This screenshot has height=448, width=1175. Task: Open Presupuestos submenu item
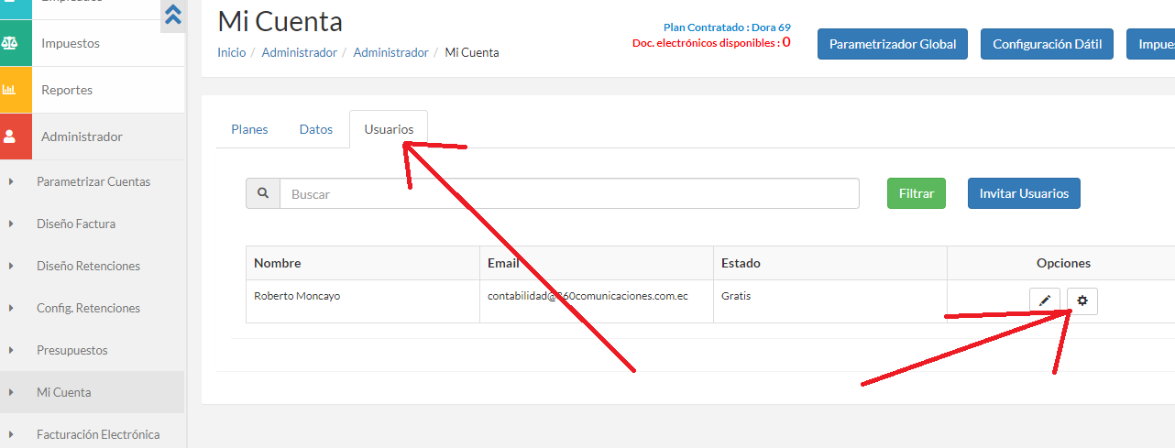pyautogui.click(x=71, y=350)
